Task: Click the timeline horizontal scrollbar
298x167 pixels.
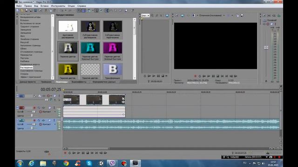Action: [x=88, y=149]
